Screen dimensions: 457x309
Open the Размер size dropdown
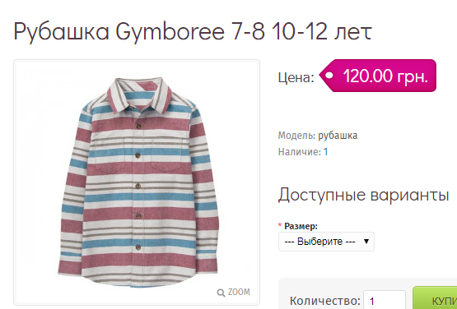coord(326,242)
